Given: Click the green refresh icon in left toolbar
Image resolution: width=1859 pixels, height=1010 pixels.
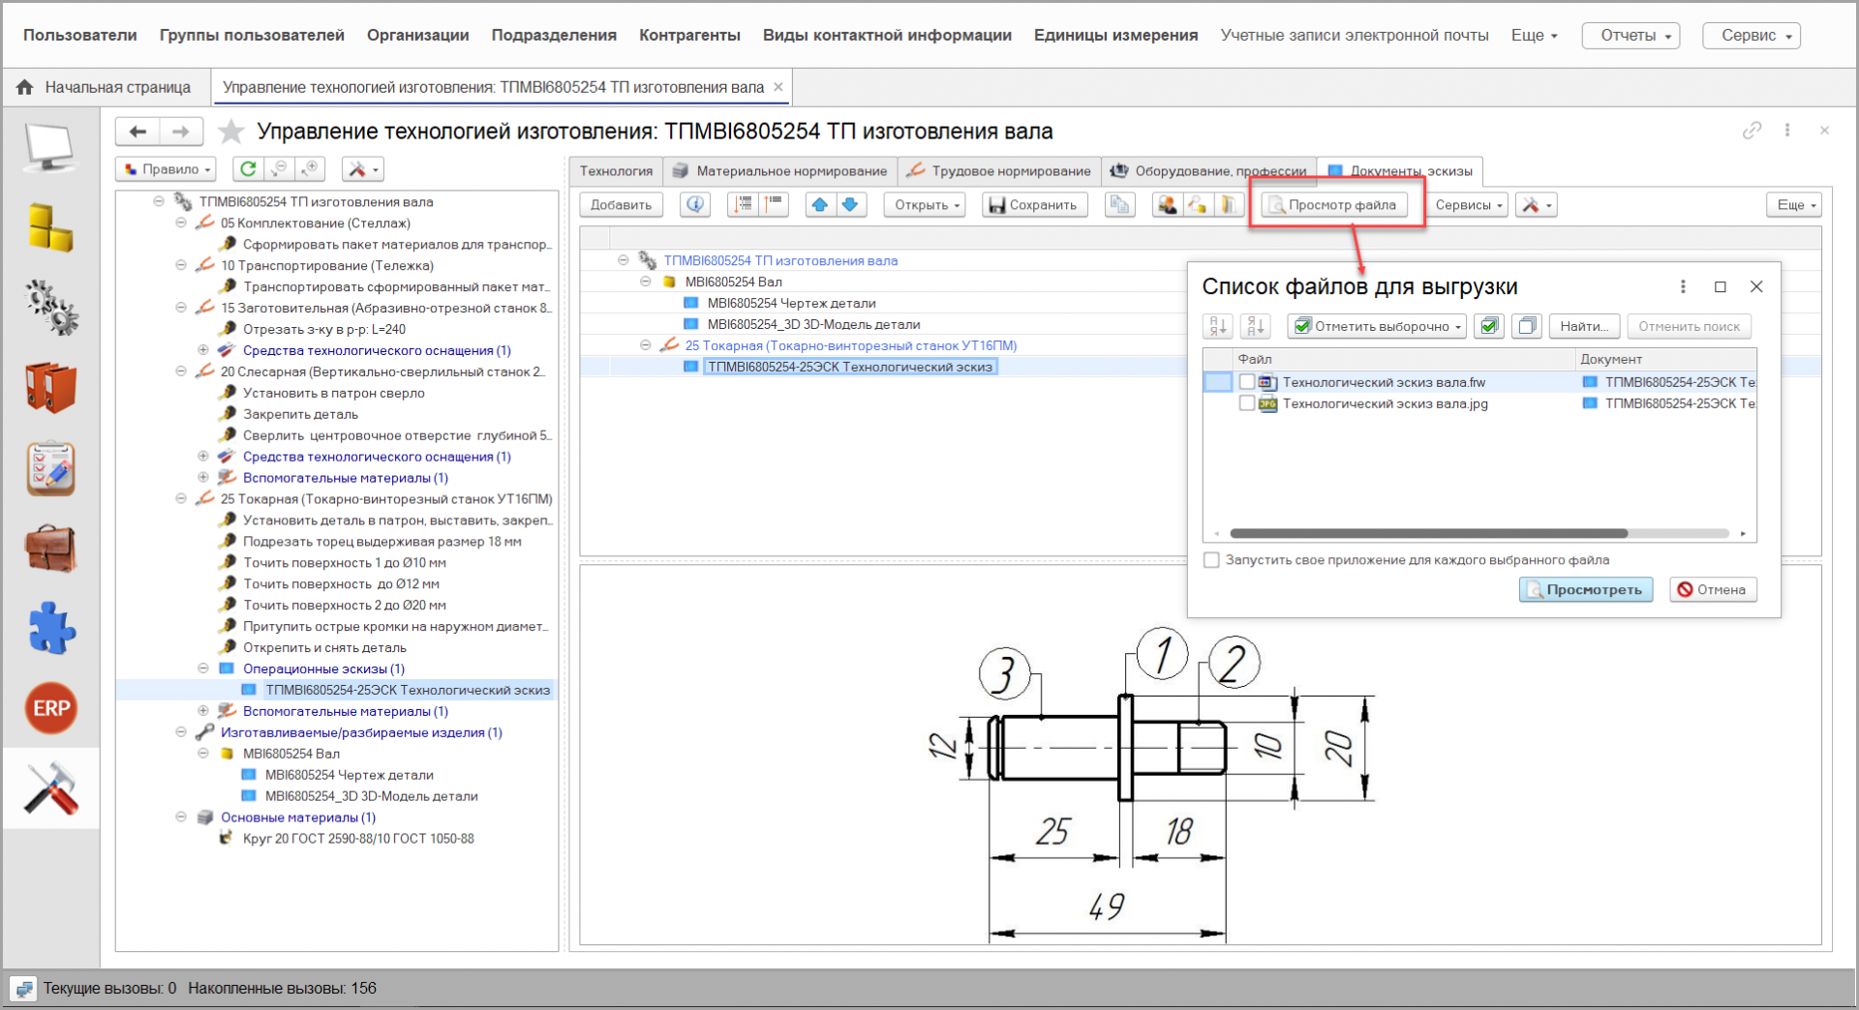Looking at the screenshot, I should tap(248, 169).
